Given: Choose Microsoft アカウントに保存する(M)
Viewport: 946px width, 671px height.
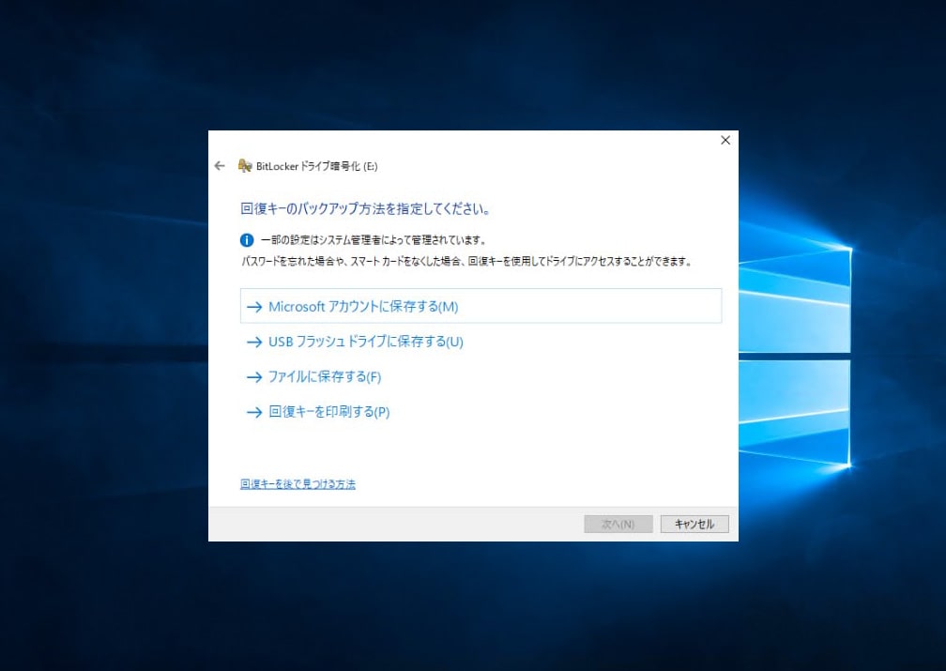Looking at the screenshot, I should click(363, 307).
